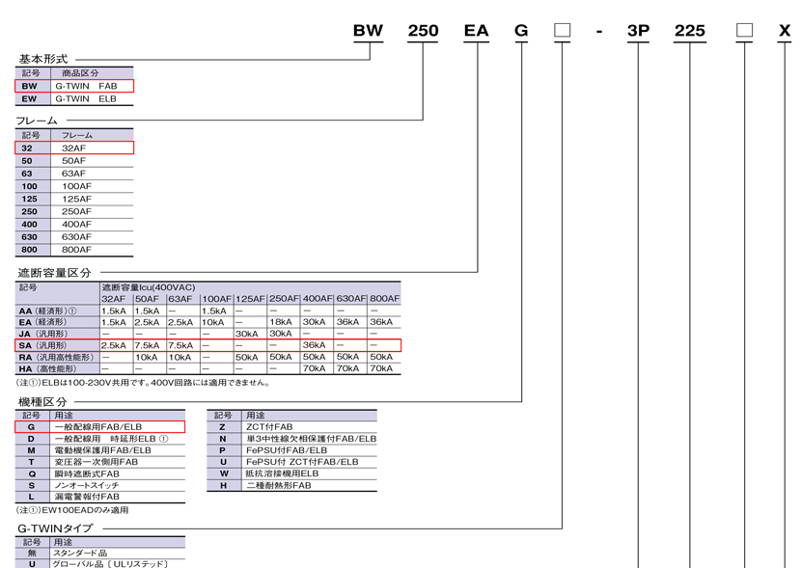Select the BW 'G-TWIN FAB' row

(74, 86)
